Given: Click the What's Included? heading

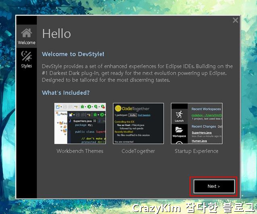Looking at the screenshot, I should click(x=66, y=93).
